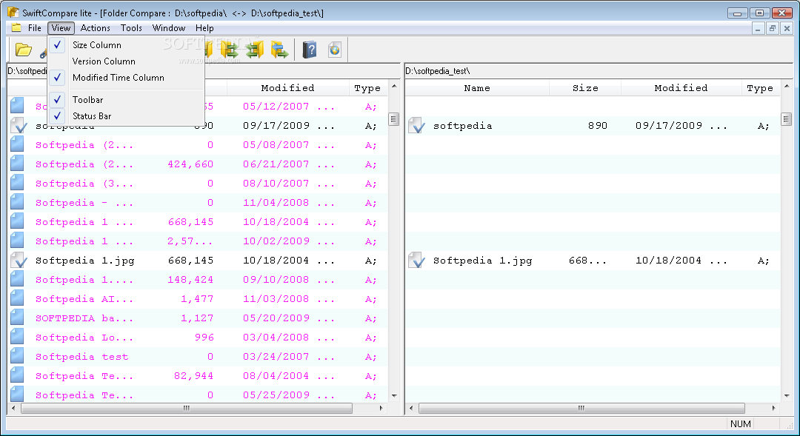This screenshot has width=800, height=436.
Task: Click right pane horizontal scrollbar thumb
Action: (x=581, y=408)
